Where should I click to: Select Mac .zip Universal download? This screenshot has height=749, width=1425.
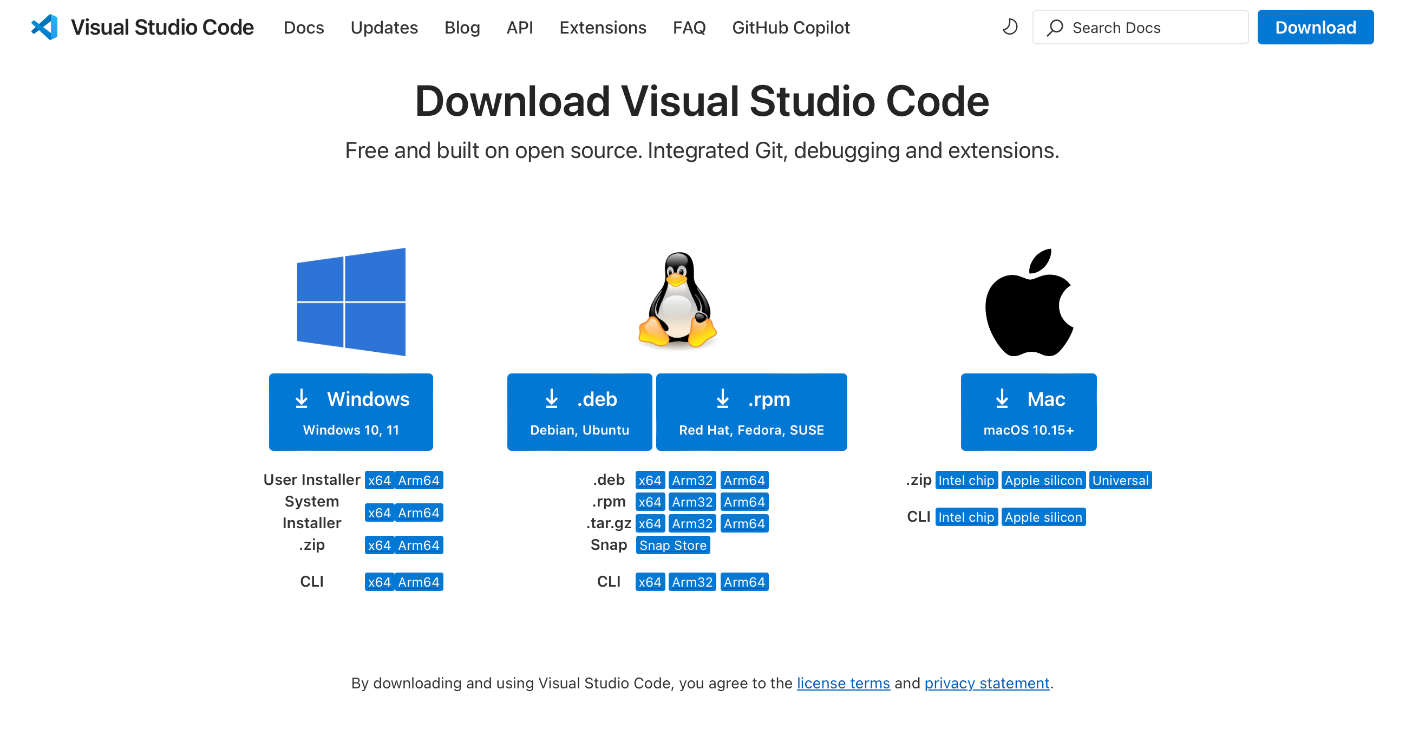pos(1120,481)
